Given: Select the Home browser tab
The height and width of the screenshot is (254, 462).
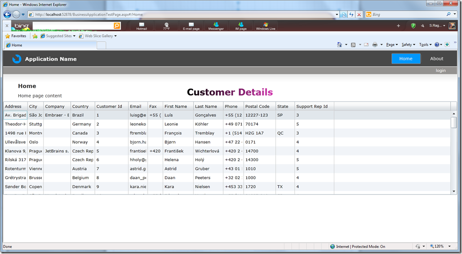Looking at the screenshot, I should pos(50,45).
